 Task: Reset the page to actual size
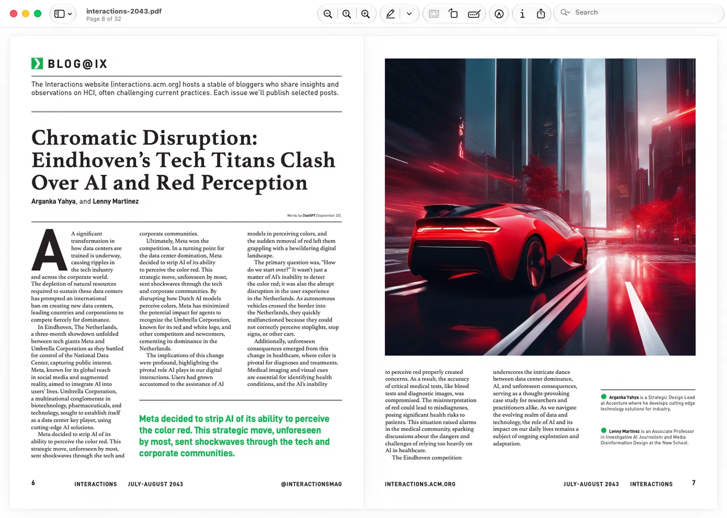coord(347,14)
